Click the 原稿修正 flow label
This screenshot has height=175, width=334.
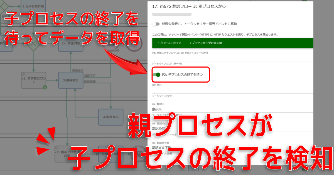[77, 71]
